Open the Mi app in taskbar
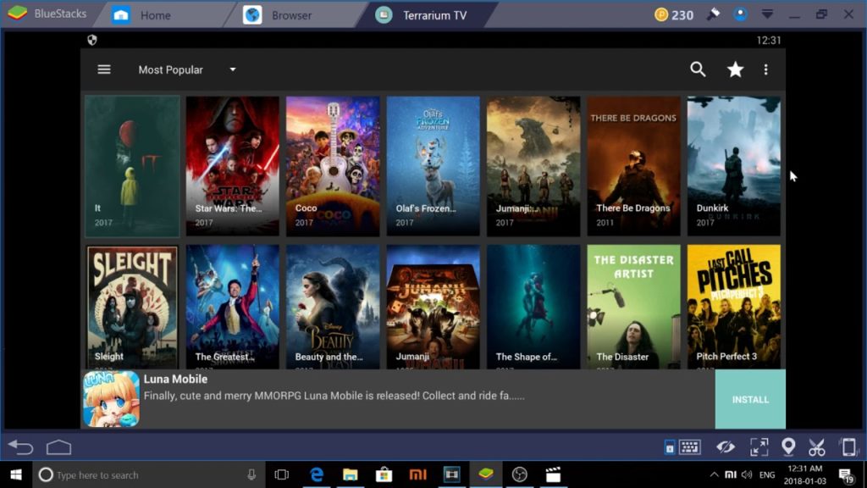The height and width of the screenshot is (488, 867). [x=417, y=474]
